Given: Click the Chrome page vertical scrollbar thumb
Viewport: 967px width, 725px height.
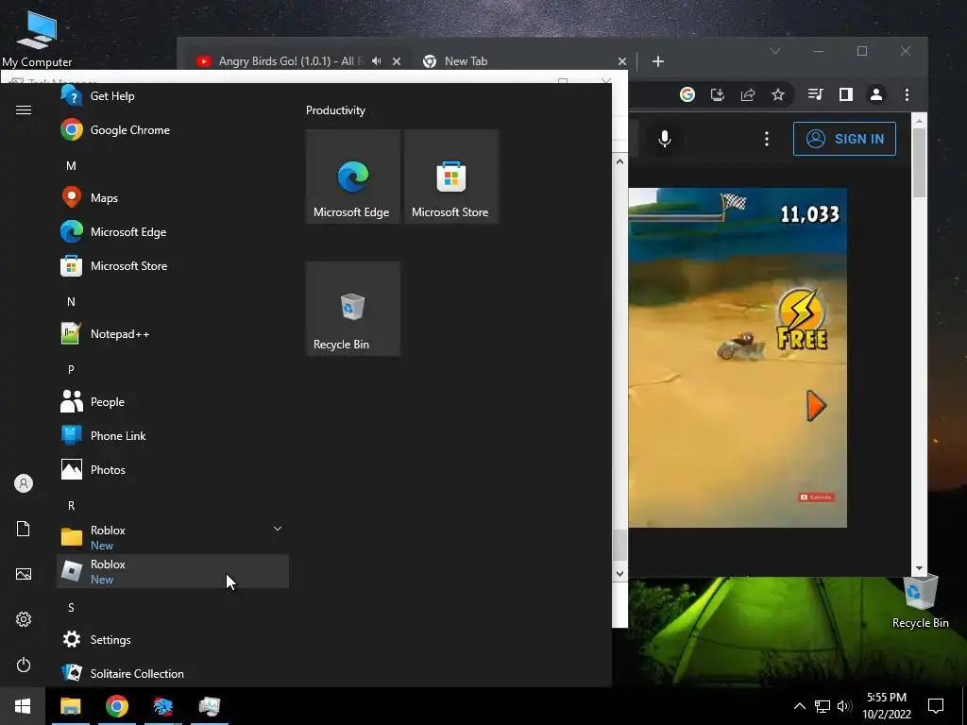Looking at the screenshot, I should click(919, 162).
